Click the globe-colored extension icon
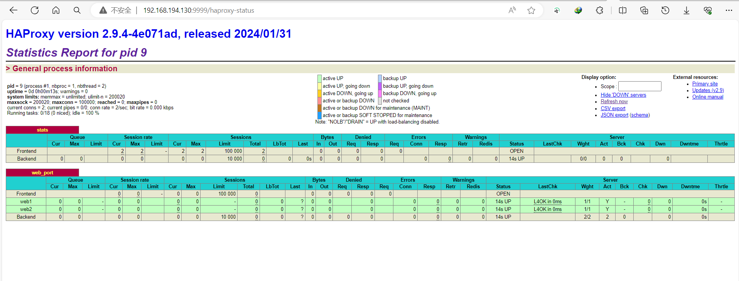739x281 pixels. (x=578, y=10)
